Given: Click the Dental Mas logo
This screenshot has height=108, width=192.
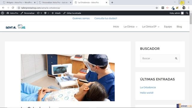Looking at the screenshot, I should pos(16,27).
